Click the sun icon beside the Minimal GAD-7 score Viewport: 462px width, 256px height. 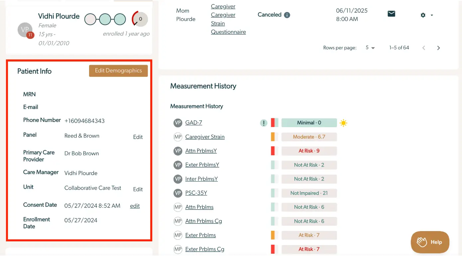[x=343, y=123]
